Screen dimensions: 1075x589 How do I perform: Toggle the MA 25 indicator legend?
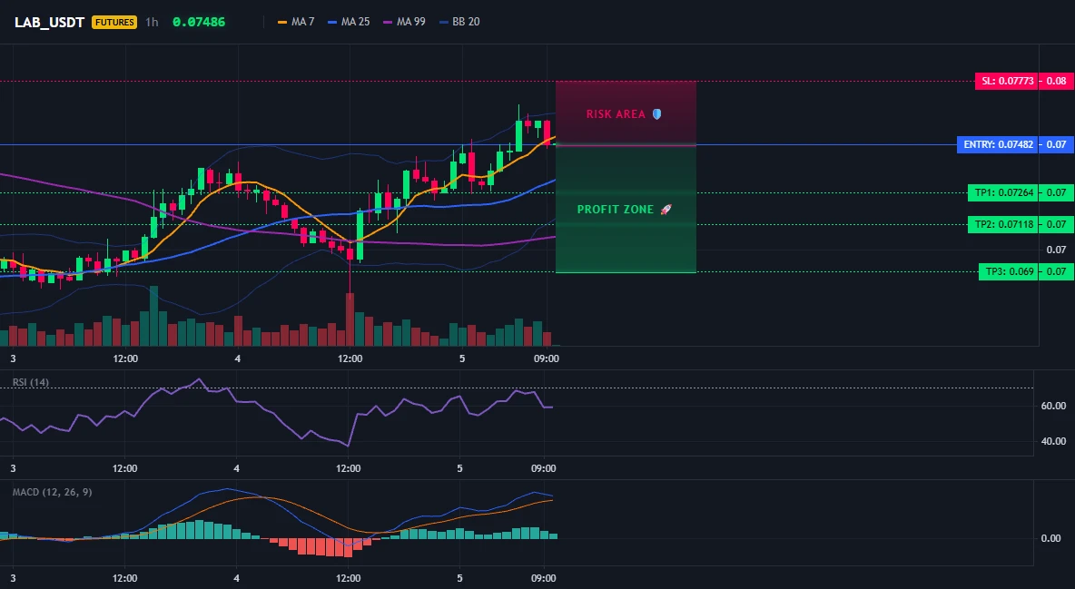click(x=349, y=22)
